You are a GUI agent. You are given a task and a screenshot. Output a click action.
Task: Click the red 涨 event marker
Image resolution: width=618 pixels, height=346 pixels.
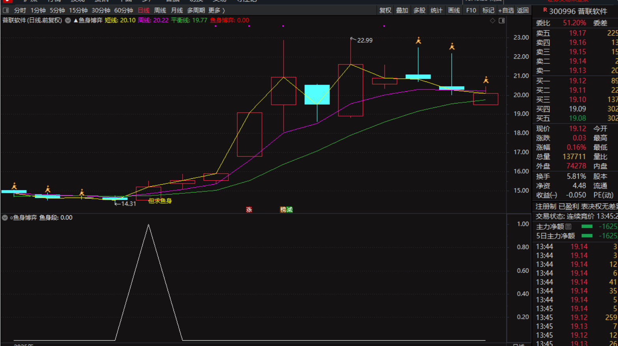(x=249, y=210)
